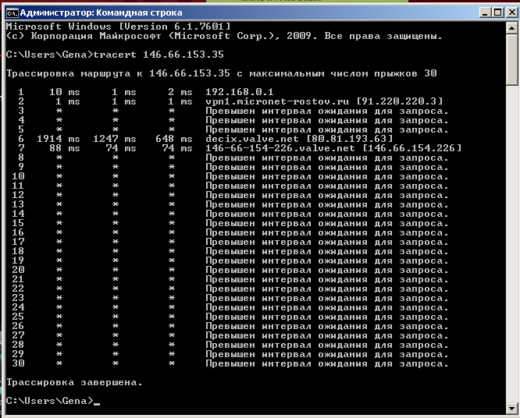Click the timeout message on hop 3

coord(326,111)
